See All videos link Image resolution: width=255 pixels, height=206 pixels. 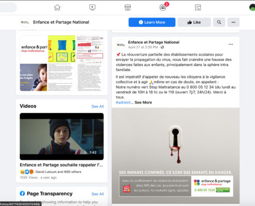pos(97,107)
